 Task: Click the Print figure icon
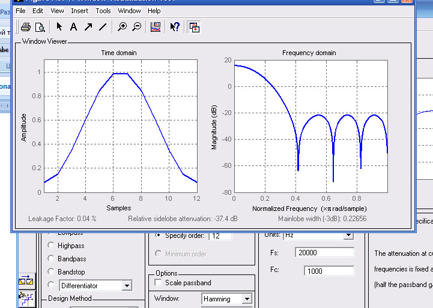click(25, 27)
